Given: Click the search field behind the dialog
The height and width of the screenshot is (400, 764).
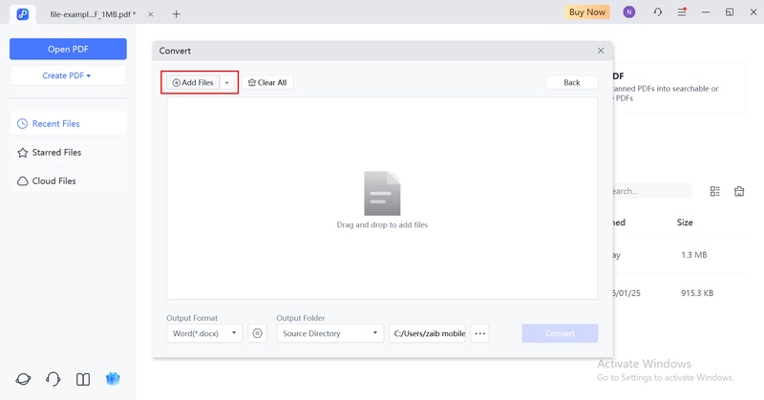Looking at the screenshot, I should point(652,191).
